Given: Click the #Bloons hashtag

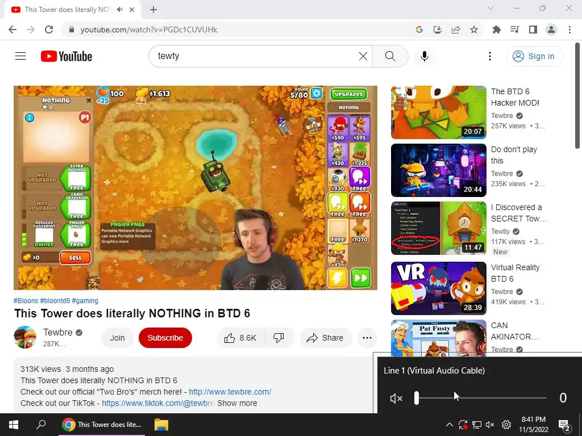Looking at the screenshot, I should click(26, 301).
